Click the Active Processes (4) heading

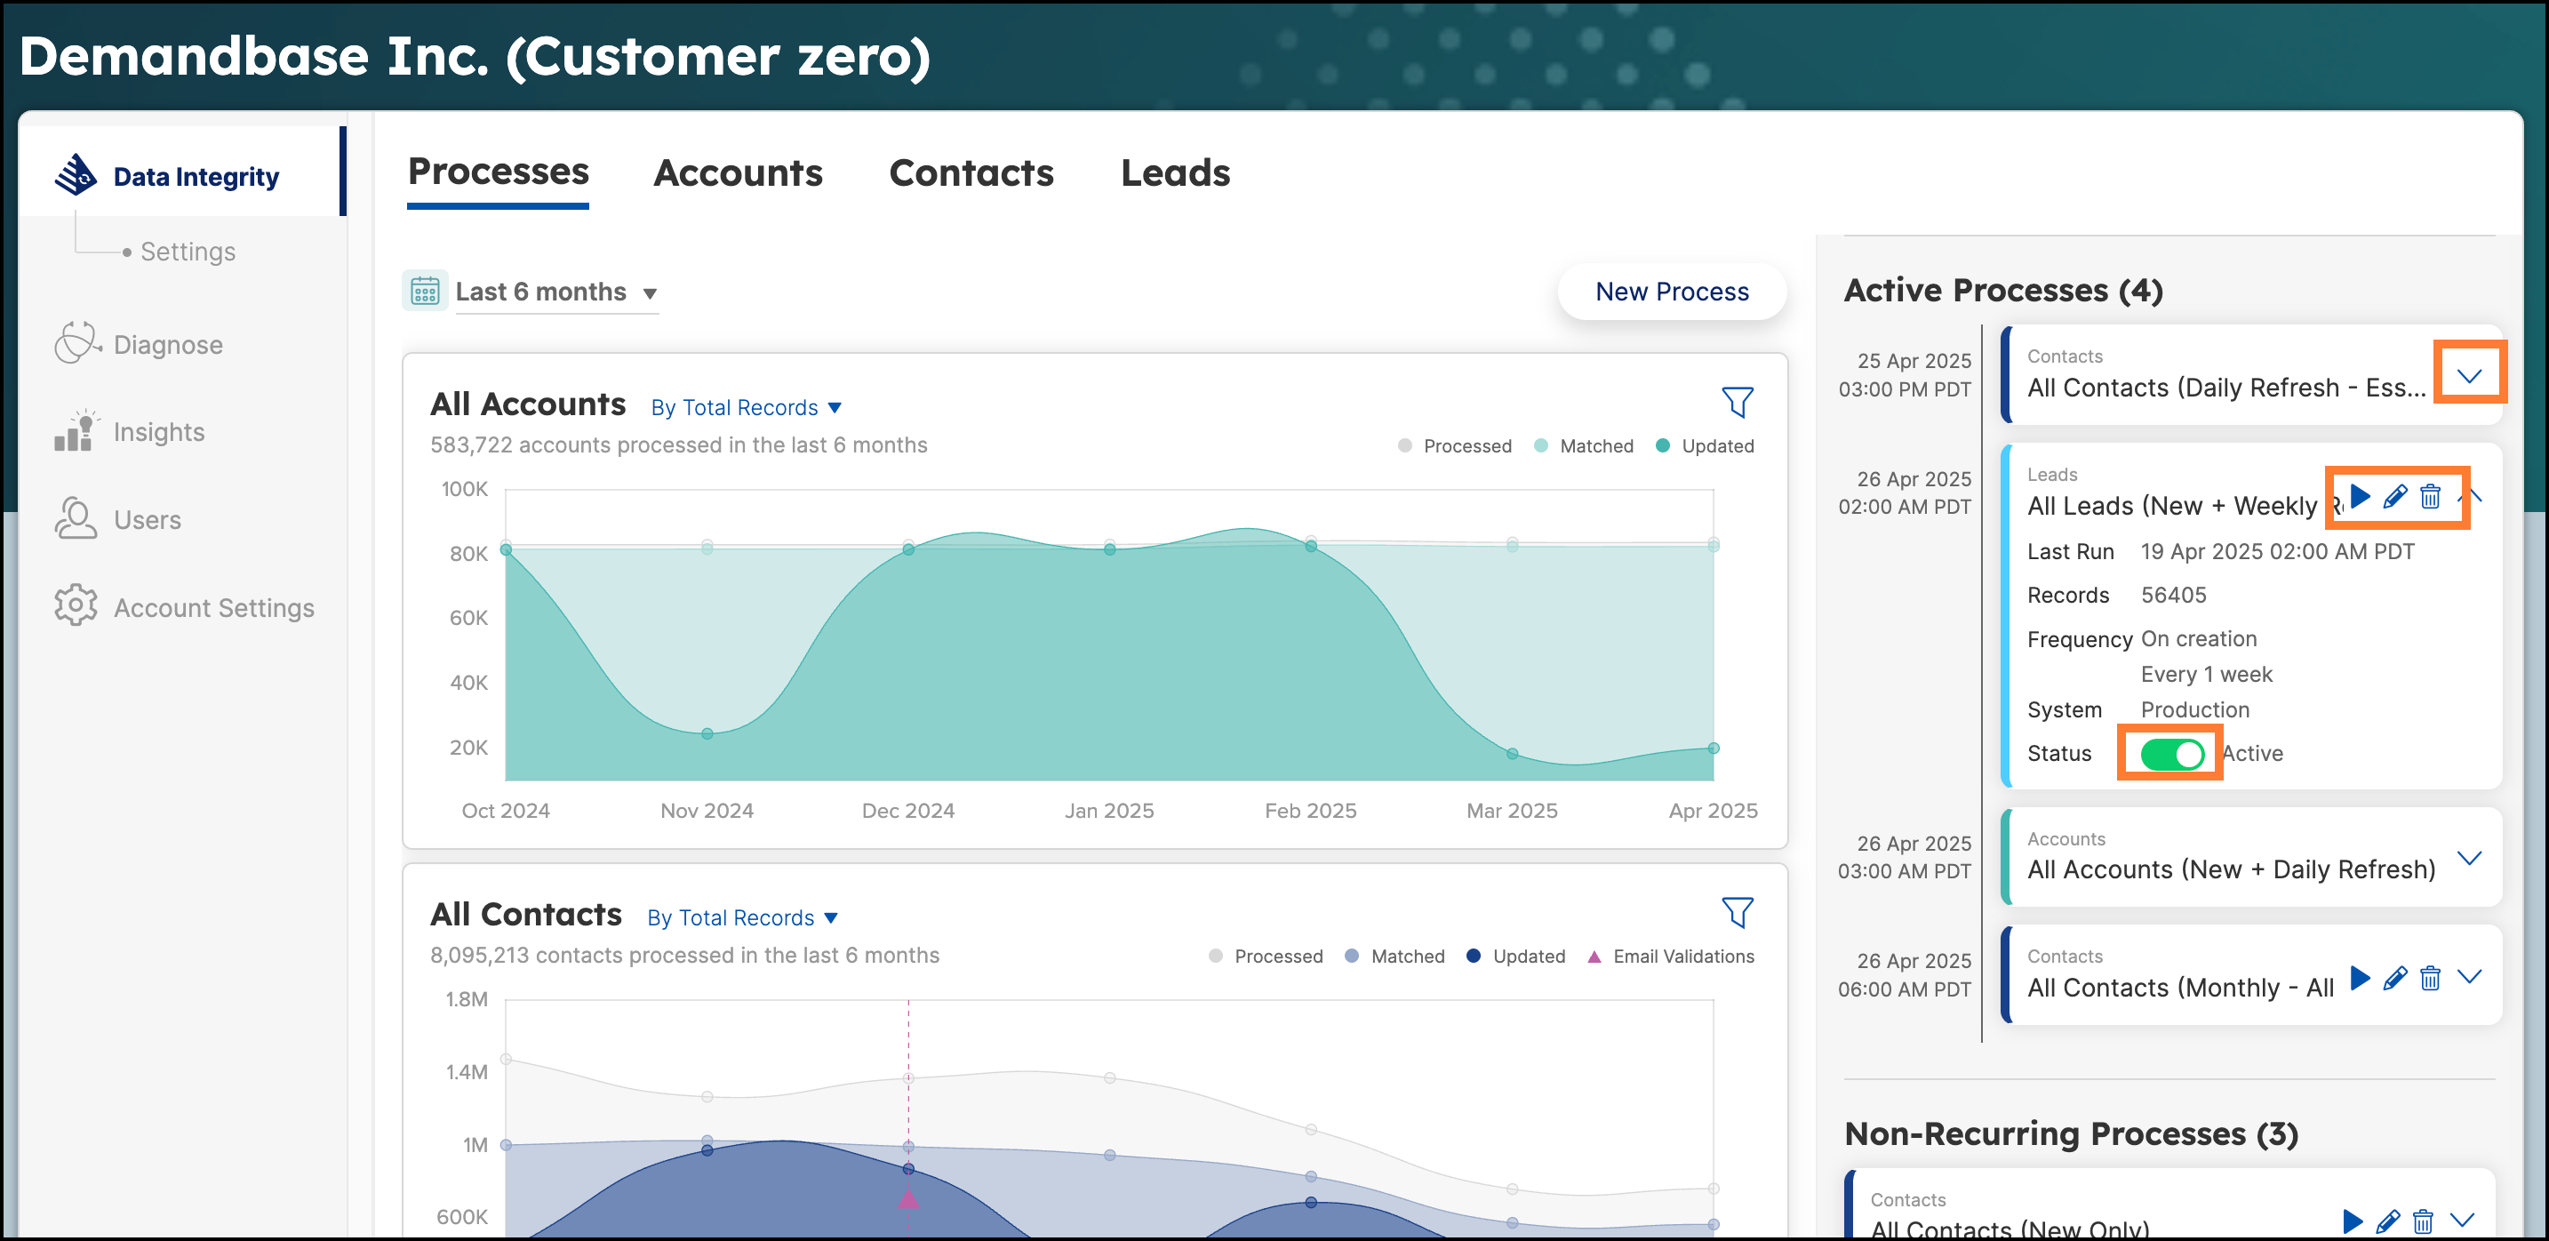(x=2002, y=290)
